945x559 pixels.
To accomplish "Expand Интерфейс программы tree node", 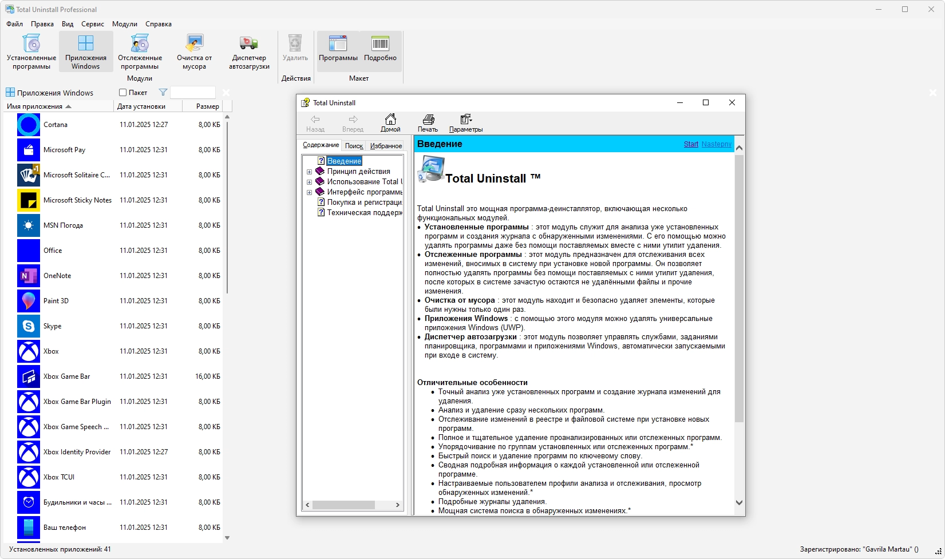I will coord(310,192).
